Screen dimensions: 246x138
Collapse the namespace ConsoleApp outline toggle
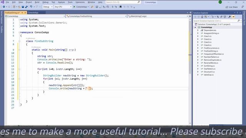click(x=19, y=32)
